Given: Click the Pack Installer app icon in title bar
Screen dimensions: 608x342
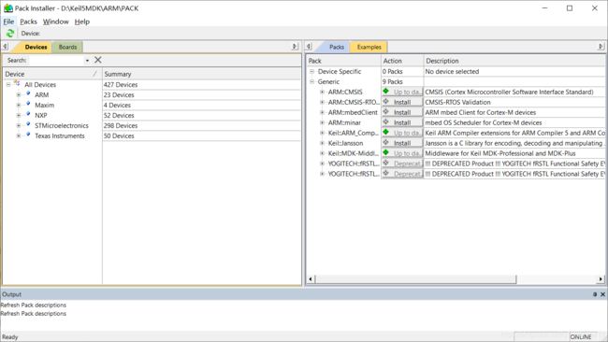Looking at the screenshot, I should pyautogui.click(x=7, y=8).
